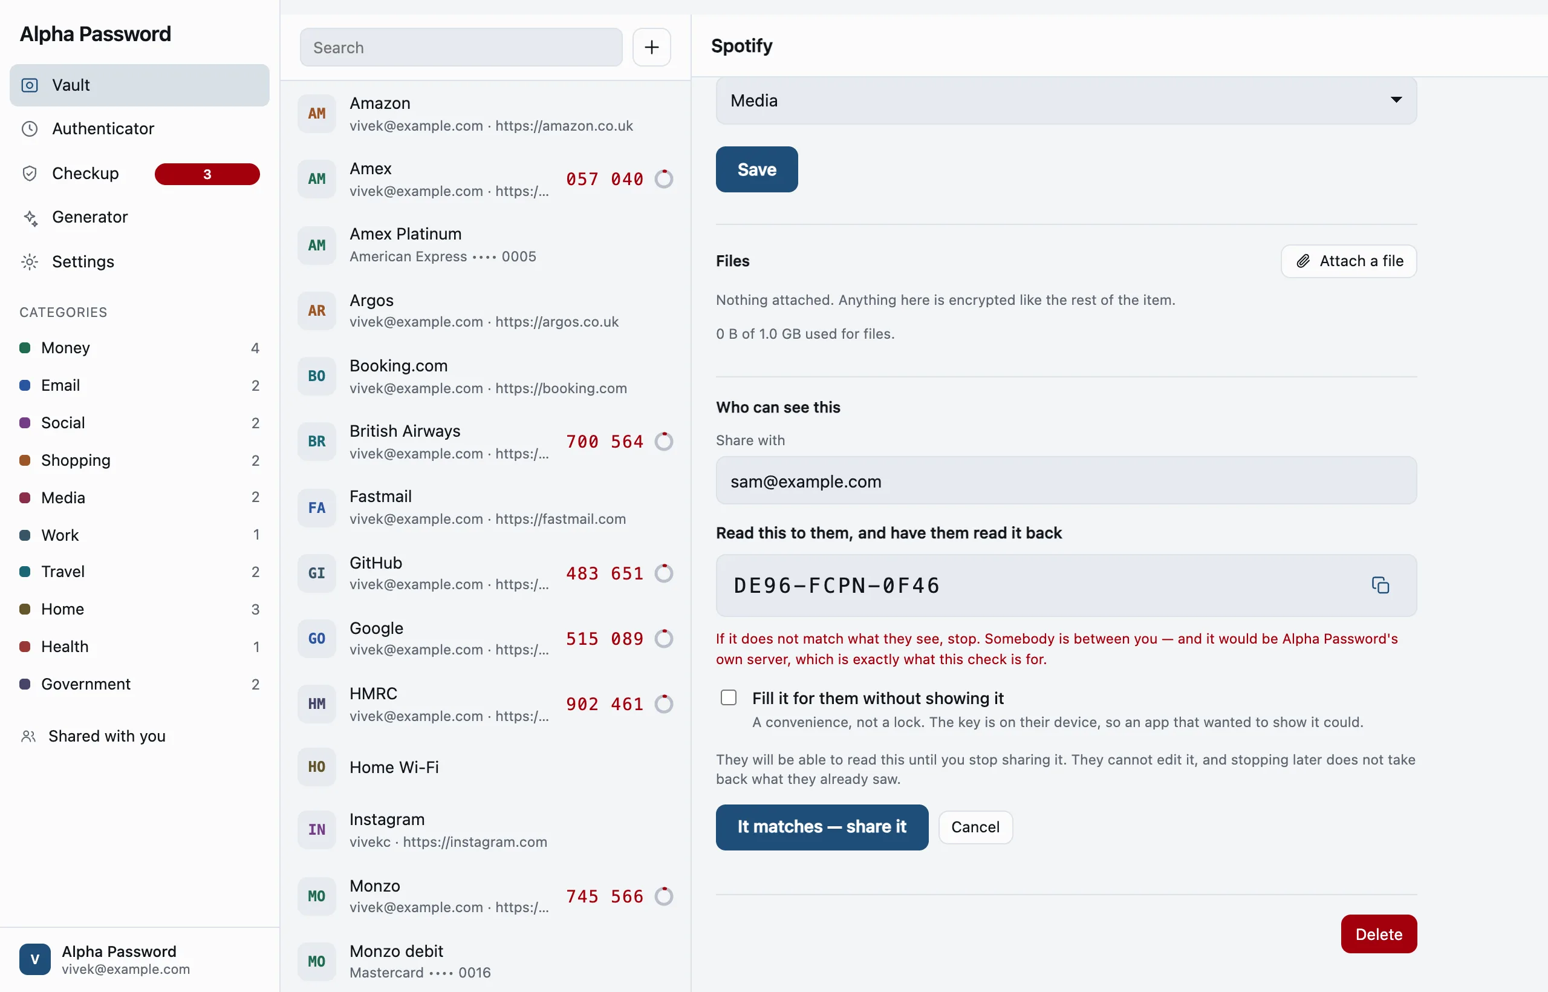This screenshot has width=1548, height=992.
Task: Click the Shared with you people icon
Action: click(x=28, y=736)
